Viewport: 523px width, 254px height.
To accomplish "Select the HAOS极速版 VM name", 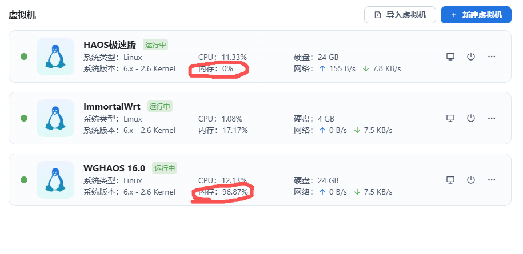I will [x=110, y=45].
